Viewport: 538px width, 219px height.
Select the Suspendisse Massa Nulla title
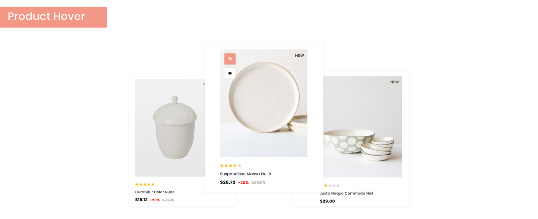[x=245, y=174]
